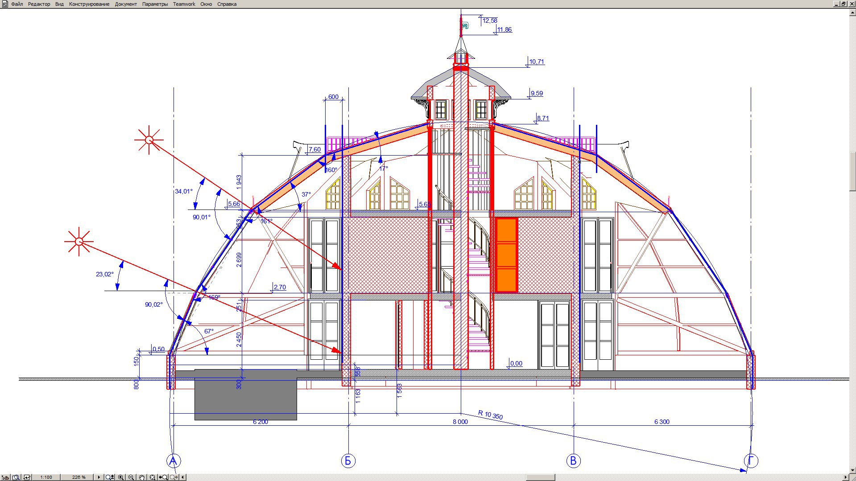
Task: Click horizontal scrollbar left arrow
Action: (183, 477)
